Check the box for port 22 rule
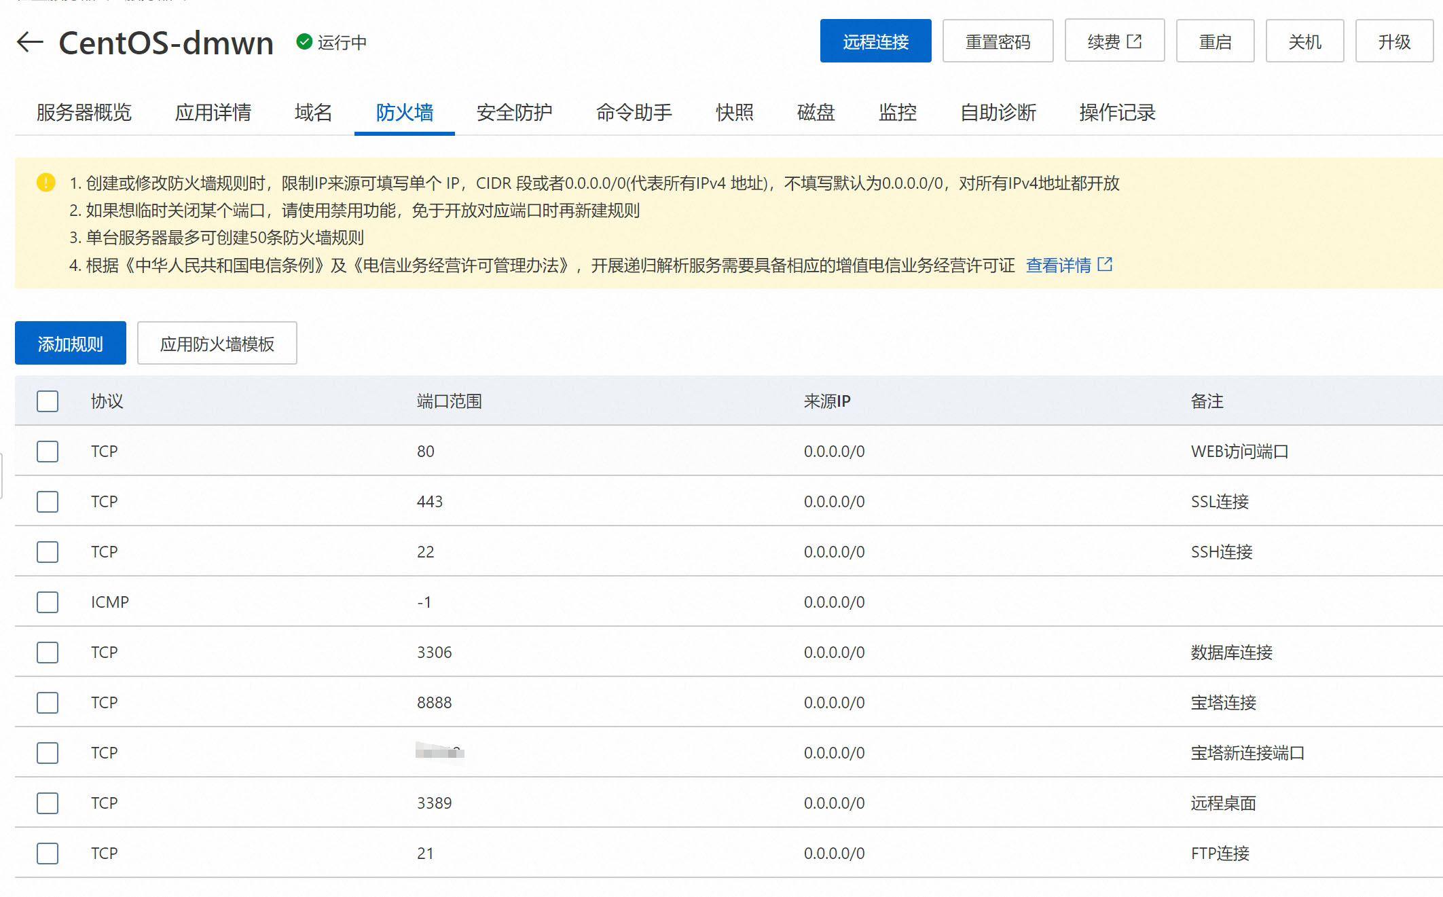The image size is (1443, 897). click(48, 551)
